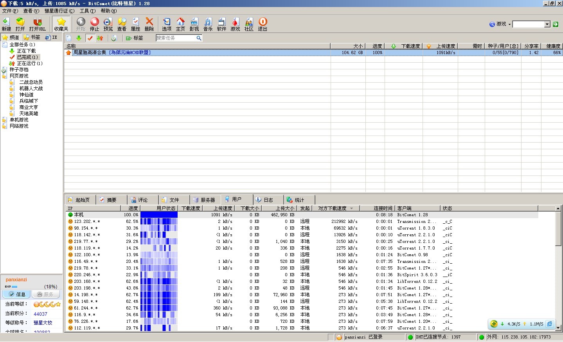This screenshot has height=342, width=563.
Task: Open the 查看(V) menu
Action: pyautogui.click(x=31, y=11)
